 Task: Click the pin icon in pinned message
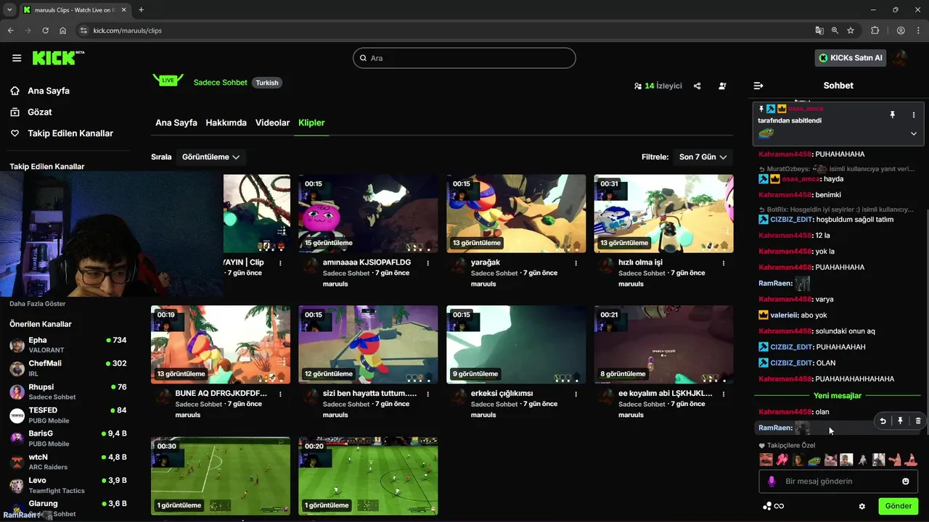pyautogui.click(x=893, y=115)
